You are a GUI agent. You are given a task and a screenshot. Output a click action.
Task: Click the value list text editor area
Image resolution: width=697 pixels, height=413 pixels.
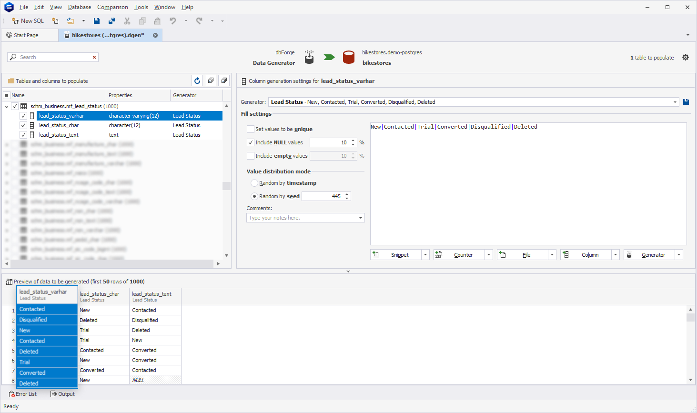528,184
